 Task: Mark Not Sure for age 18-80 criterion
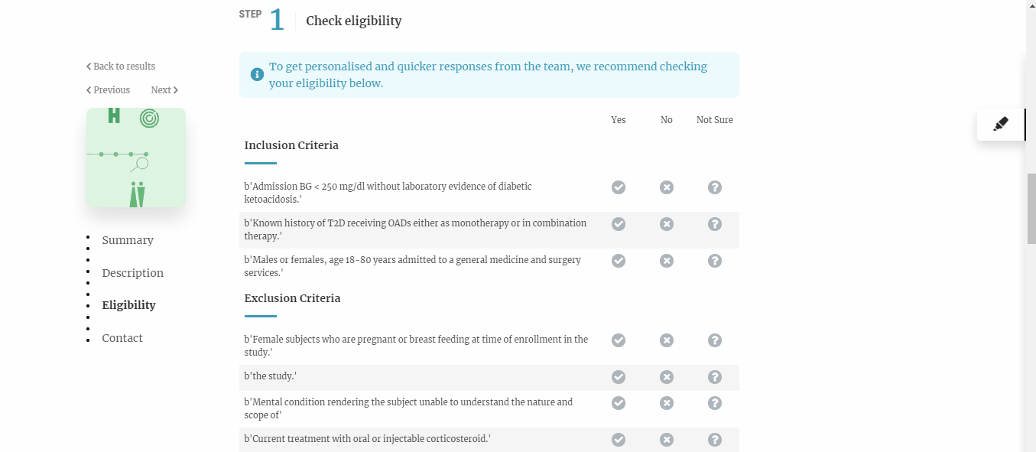click(x=715, y=261)
